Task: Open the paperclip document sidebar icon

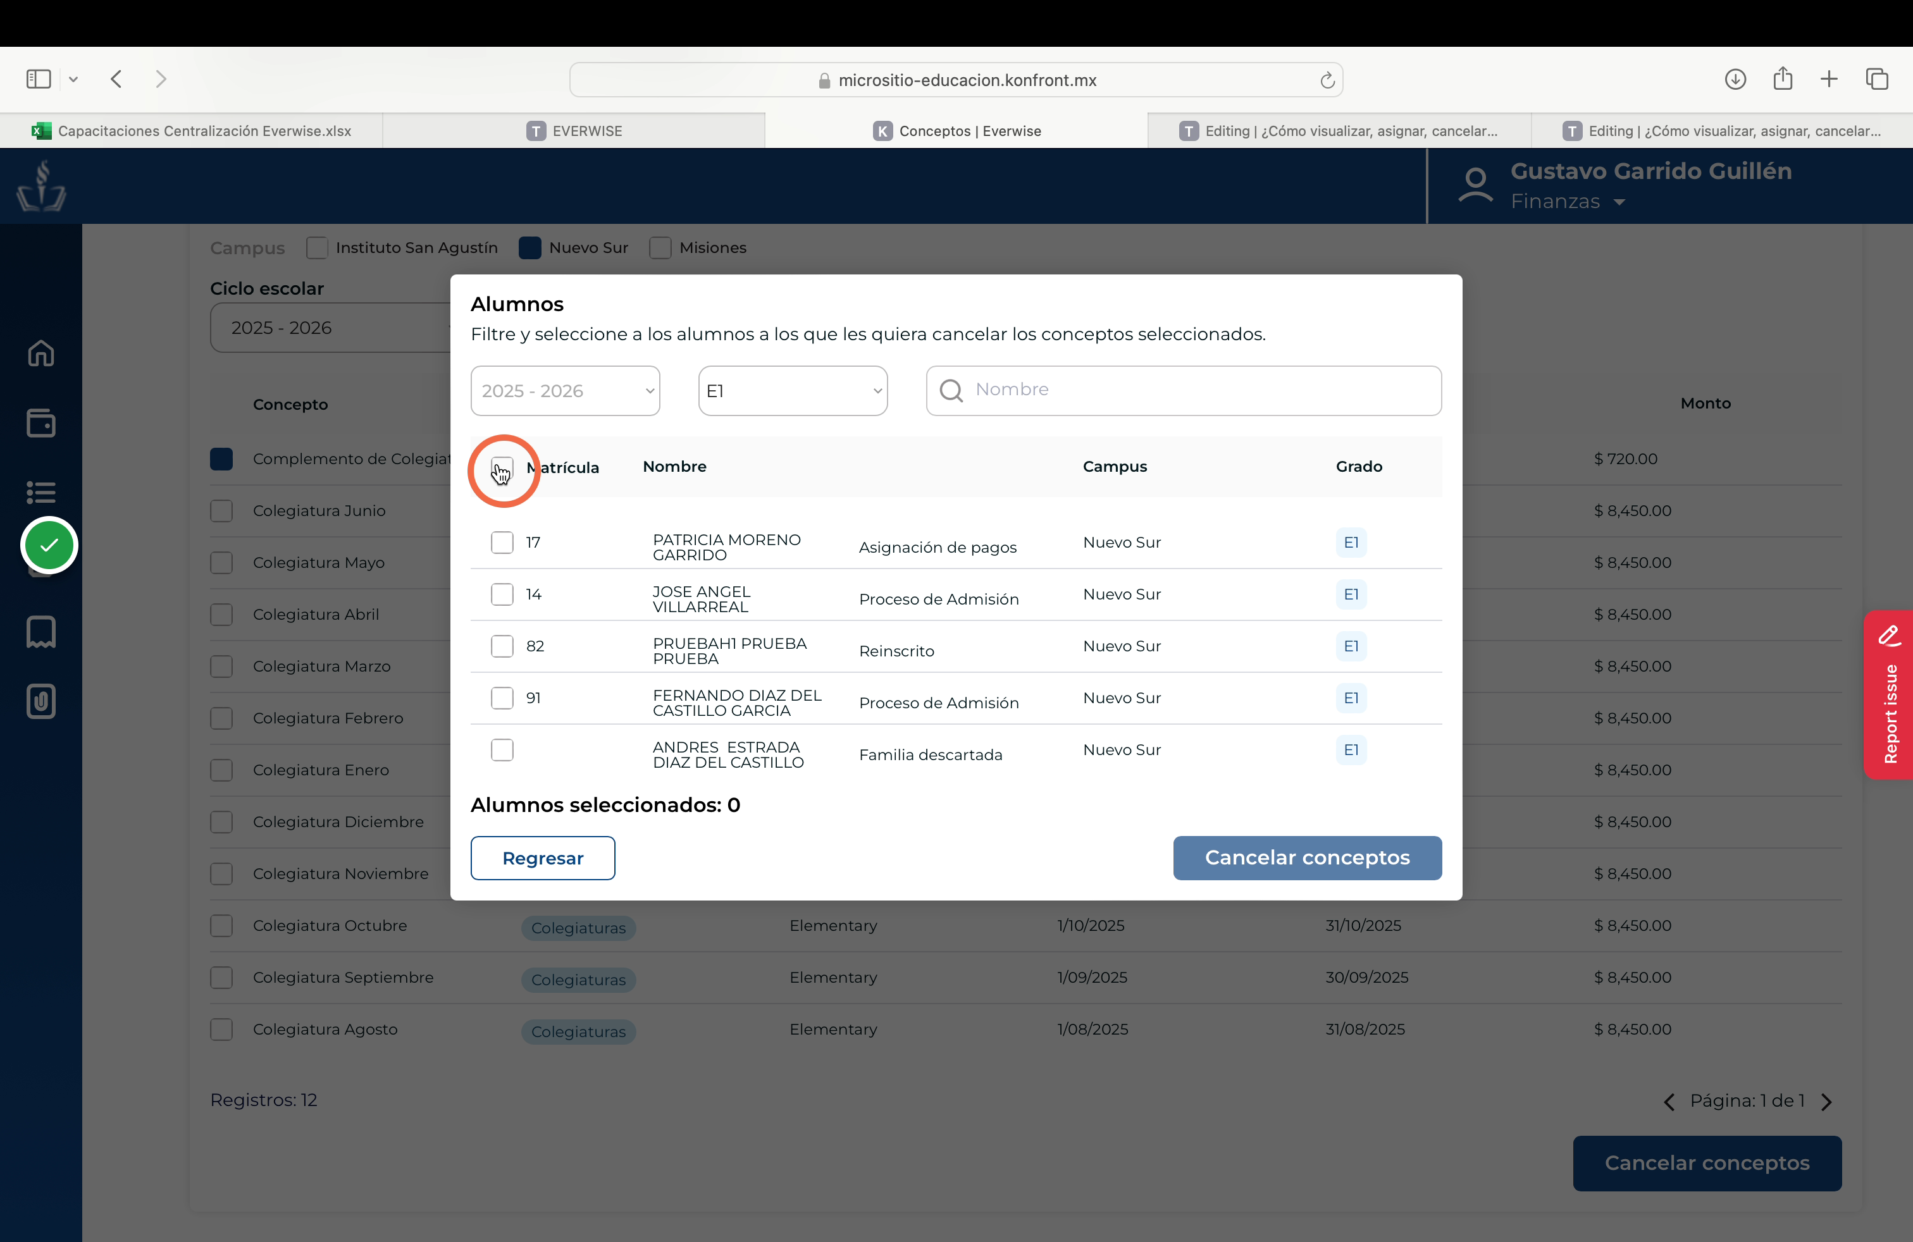Action: 41,701
